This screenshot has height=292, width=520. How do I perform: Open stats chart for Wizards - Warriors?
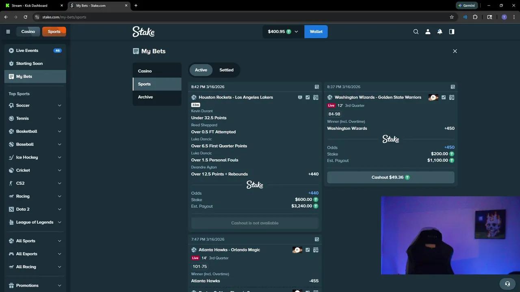point(444,97)
